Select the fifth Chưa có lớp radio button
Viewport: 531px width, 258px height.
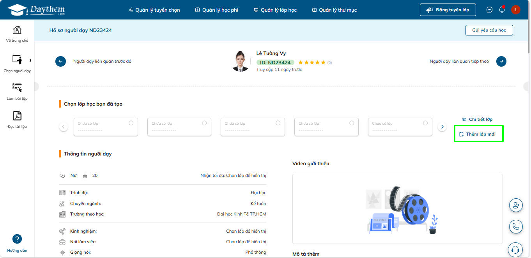(x=425, y=123)
